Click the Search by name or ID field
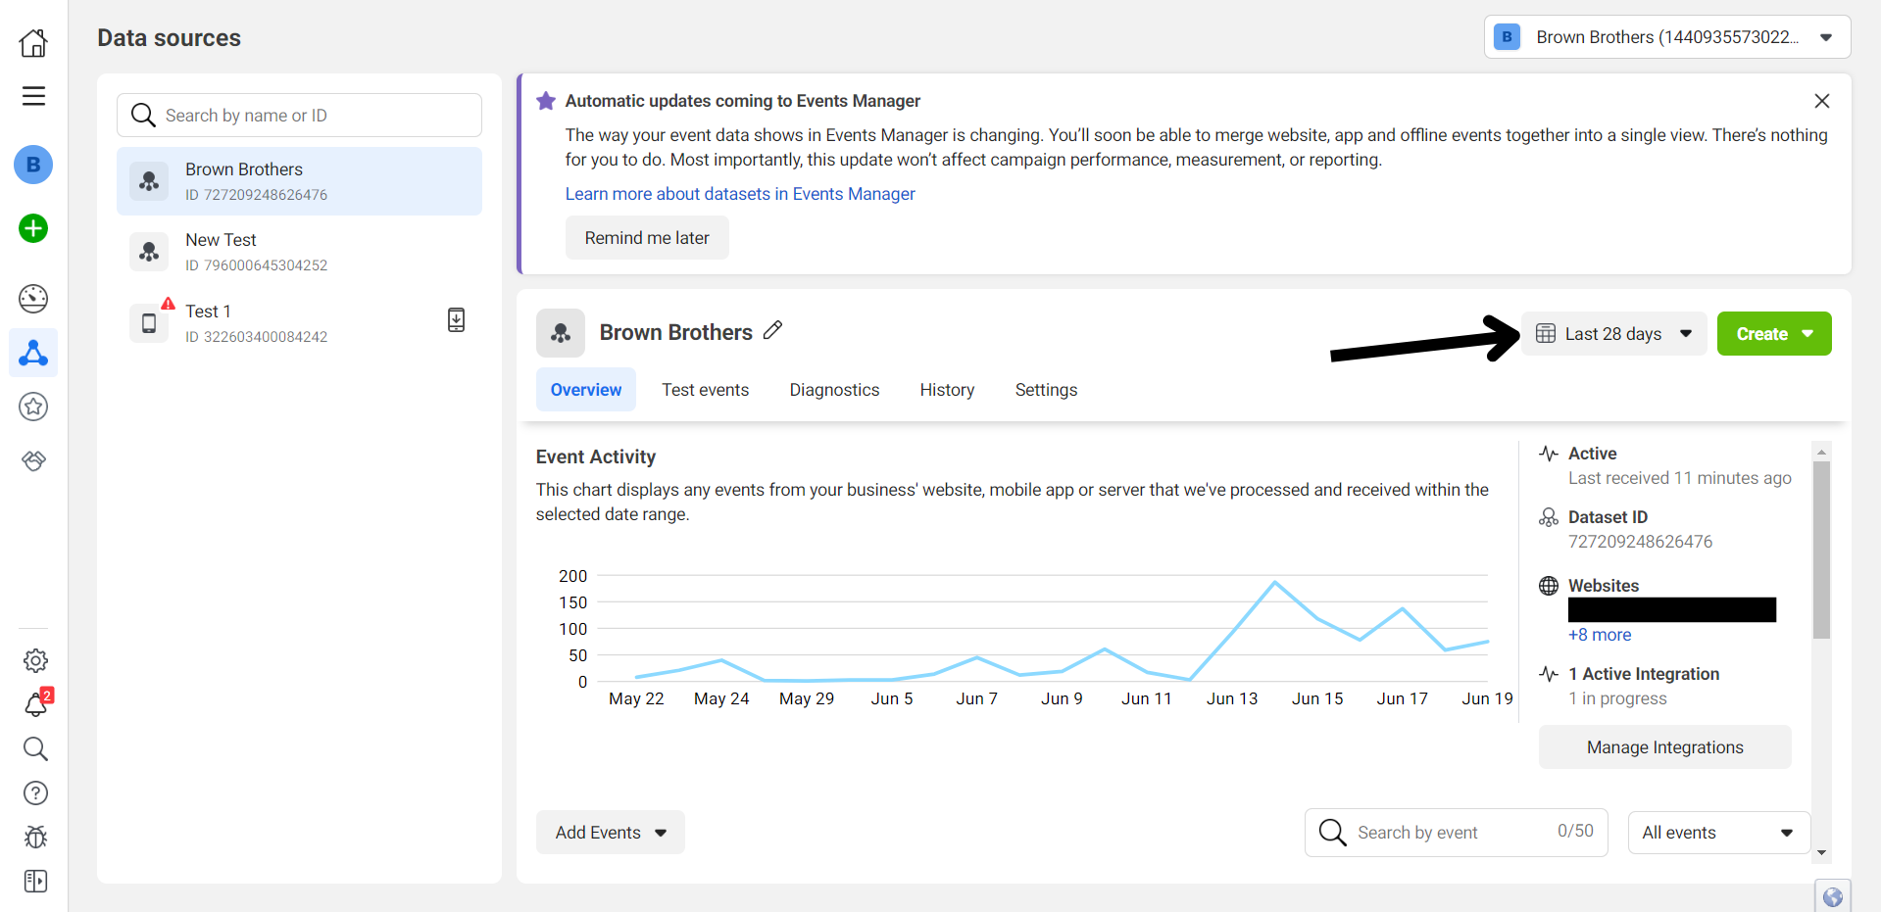The width and height of the screenshot is (1881, 912). pyautogui.click(x=299, y=116)
